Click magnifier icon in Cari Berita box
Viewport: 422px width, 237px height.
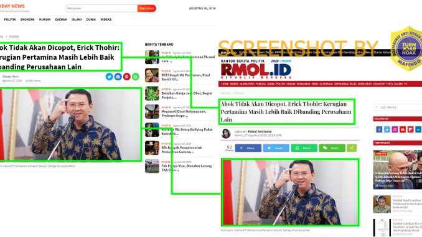coord(377,107)
